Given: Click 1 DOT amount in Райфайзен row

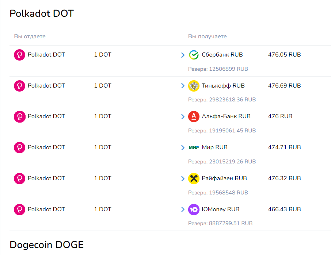Looking at the screenshot, I should click(x=103, y=178).
